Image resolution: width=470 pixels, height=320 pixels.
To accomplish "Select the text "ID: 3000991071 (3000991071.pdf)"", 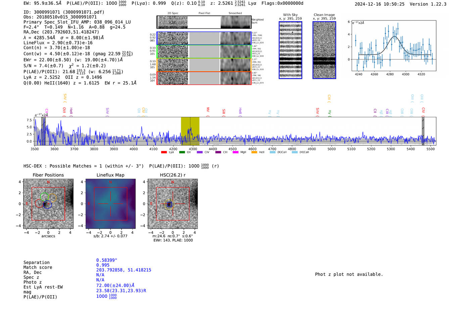I will (x=64, y=12).
